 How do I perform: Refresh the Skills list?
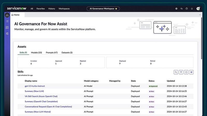tap(186, 72)
